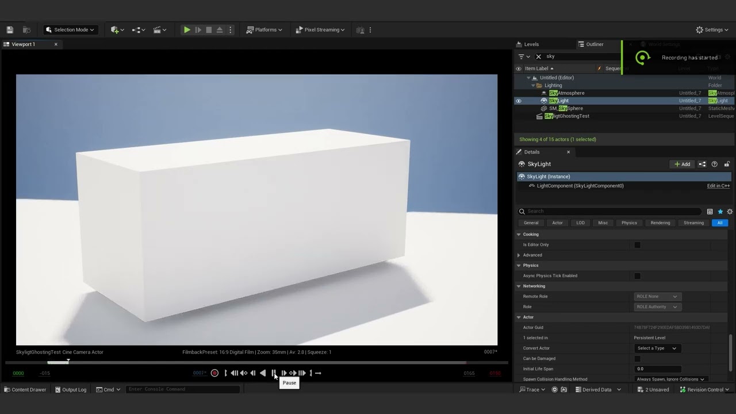Filter Details by LOD category
Viewport: 736px width, 414px height.
coord(580,223)
